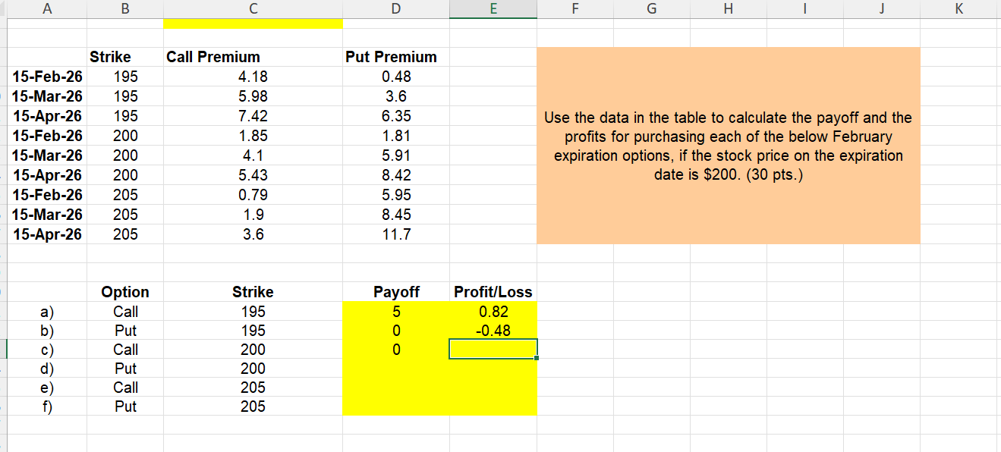Select the empty Payoff cell in row e)
Screen dimensions: 1001x452
coord(396,387)
